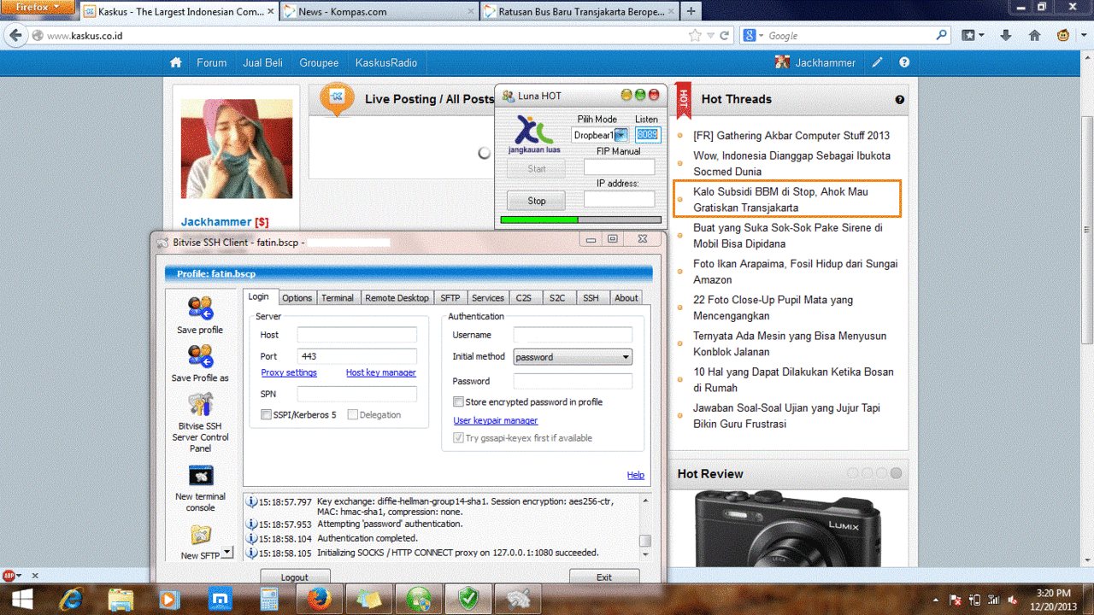The width and height of the screenshot is (1094, 615).
Task: Open add-on toolbar dropdown beside monkey icon
Action: click(1084, 36)
